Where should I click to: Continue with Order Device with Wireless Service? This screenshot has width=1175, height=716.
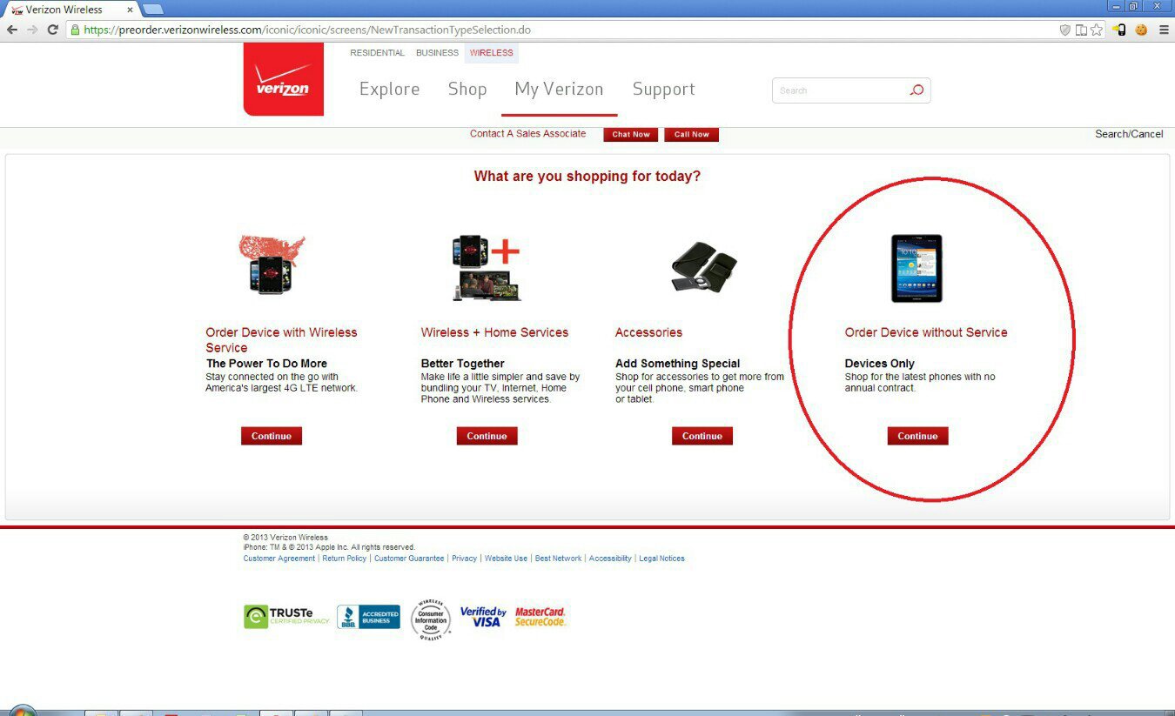(x=272, y=436)
